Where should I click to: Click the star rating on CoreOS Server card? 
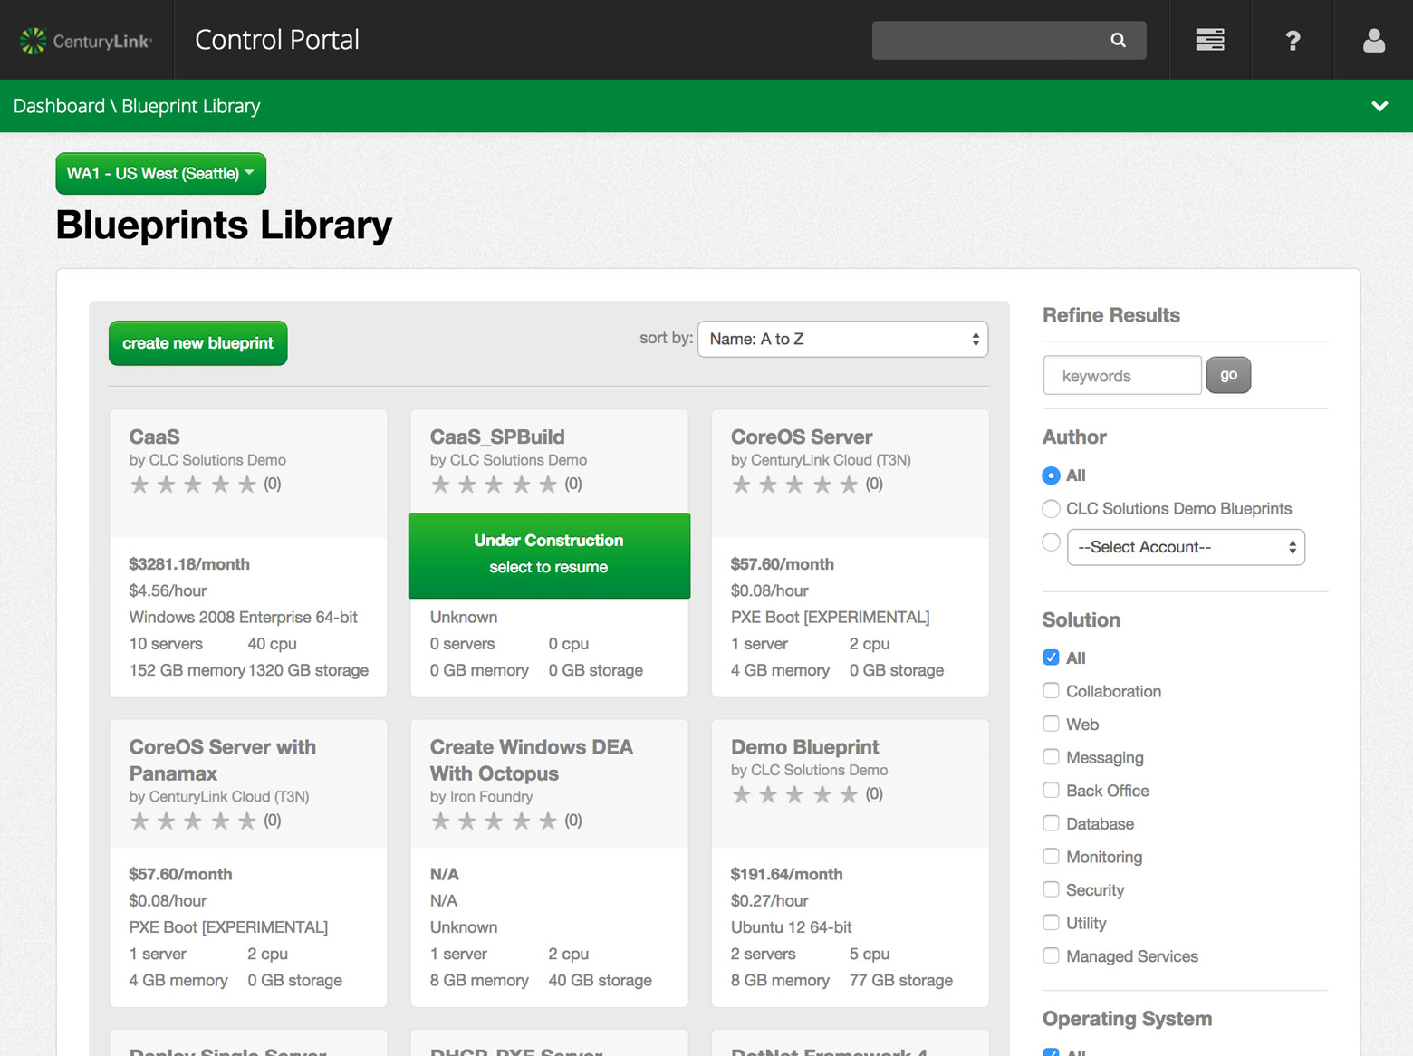pos(794,485)
